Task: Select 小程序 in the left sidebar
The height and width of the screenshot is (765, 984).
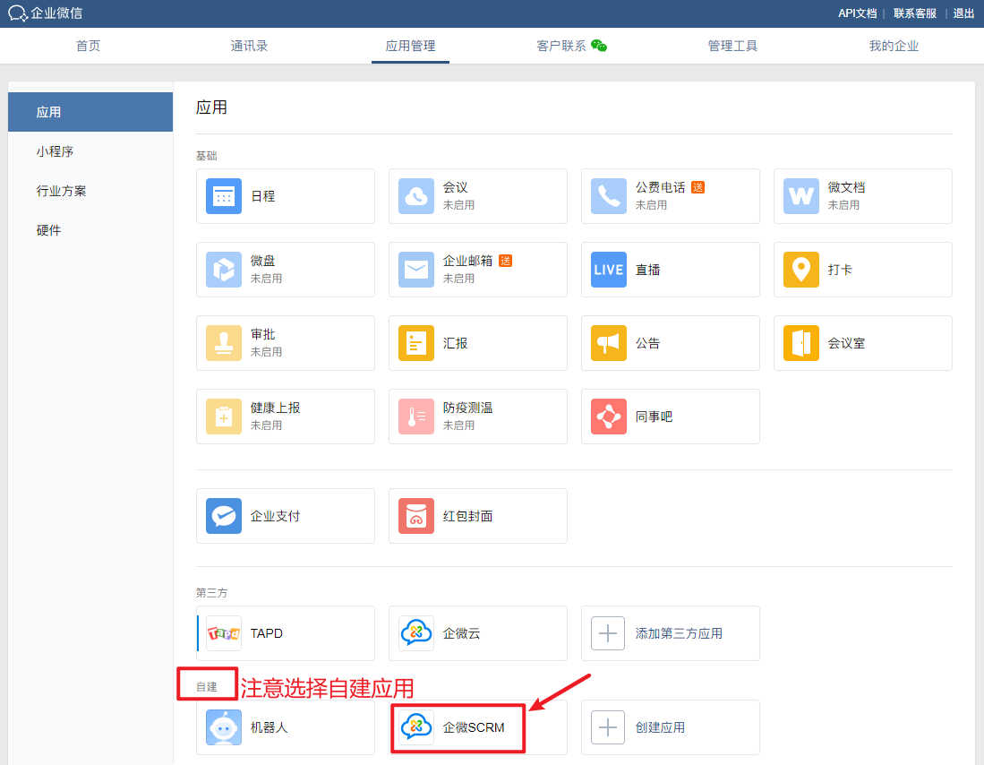Action: [x=55, y=151]
